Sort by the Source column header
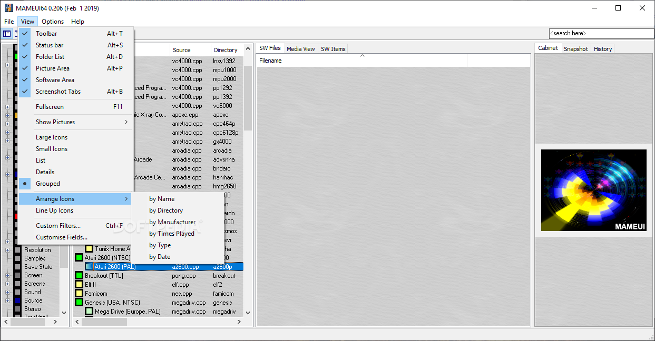 click(x=190, y=50)
